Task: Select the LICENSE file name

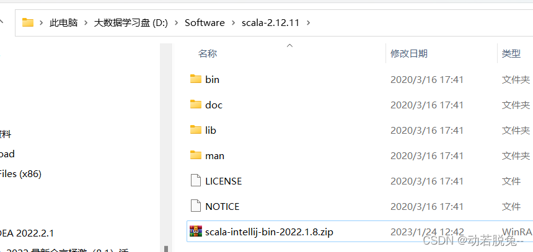Action: coord(224,181)
